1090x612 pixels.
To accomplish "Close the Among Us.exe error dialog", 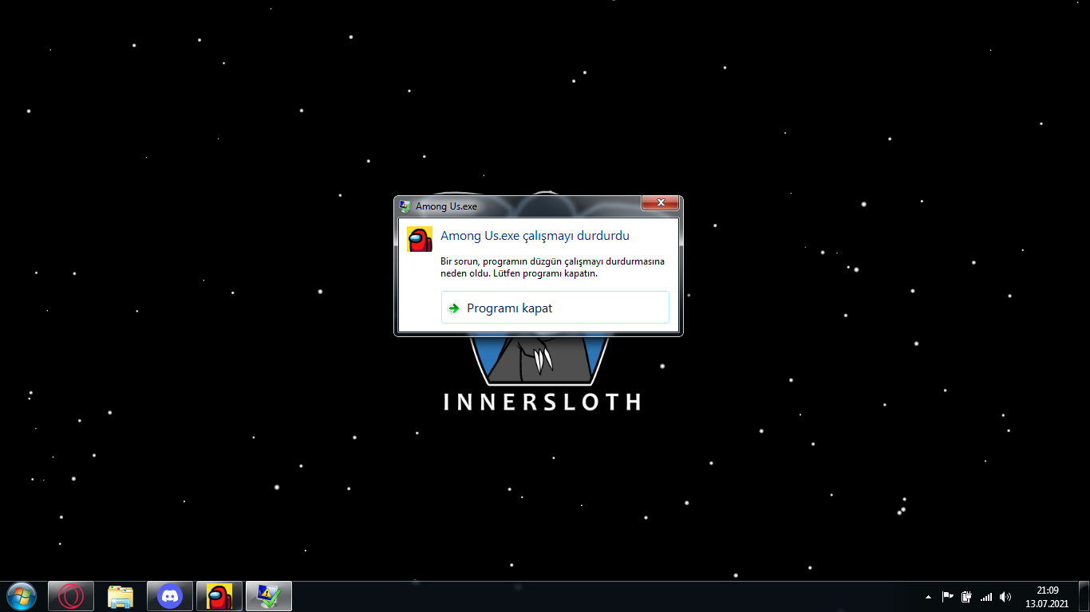I will coord(660,203).
